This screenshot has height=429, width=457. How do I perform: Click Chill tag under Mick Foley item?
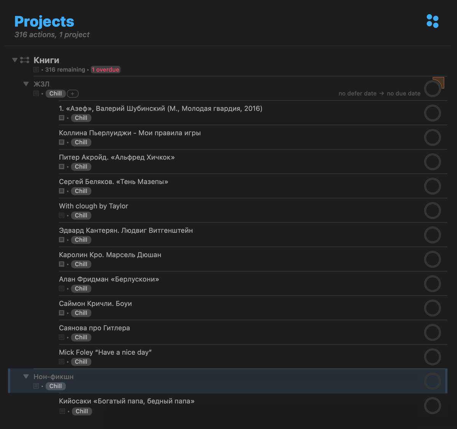tap(81, 362)
